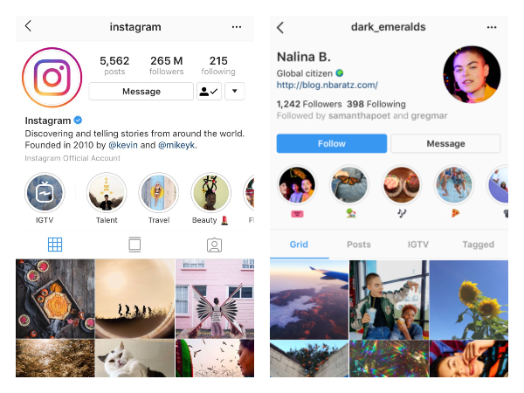Go back from the instagram profile
This screenshot has height=393, width=524.
pyautogui.click(x=29, y=26)
